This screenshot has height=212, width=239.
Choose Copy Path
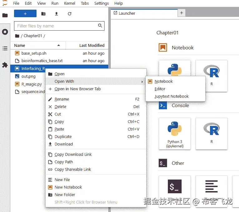pyautogui.click(x=96, y=162)
